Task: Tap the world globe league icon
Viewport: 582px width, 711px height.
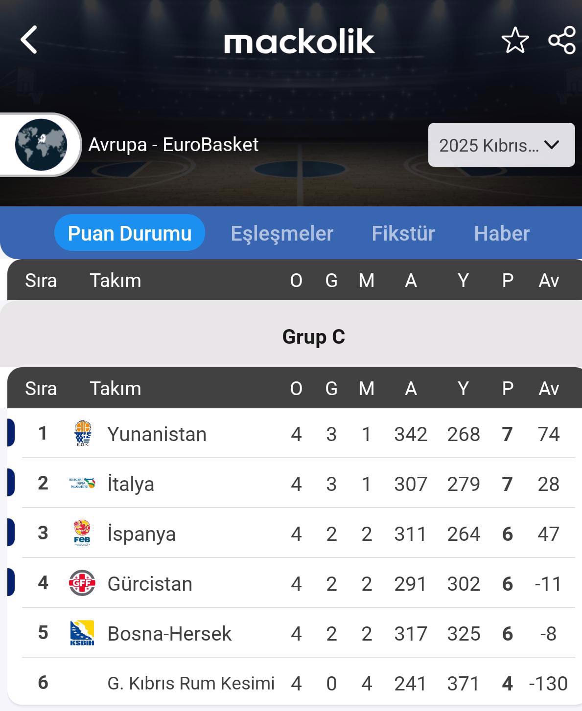Action: point(41,145)
